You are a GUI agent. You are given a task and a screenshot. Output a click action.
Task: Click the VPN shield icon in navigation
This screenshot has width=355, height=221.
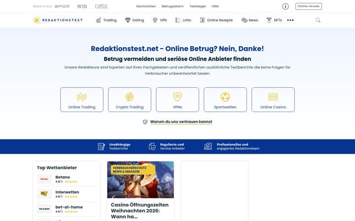[155, 20]
